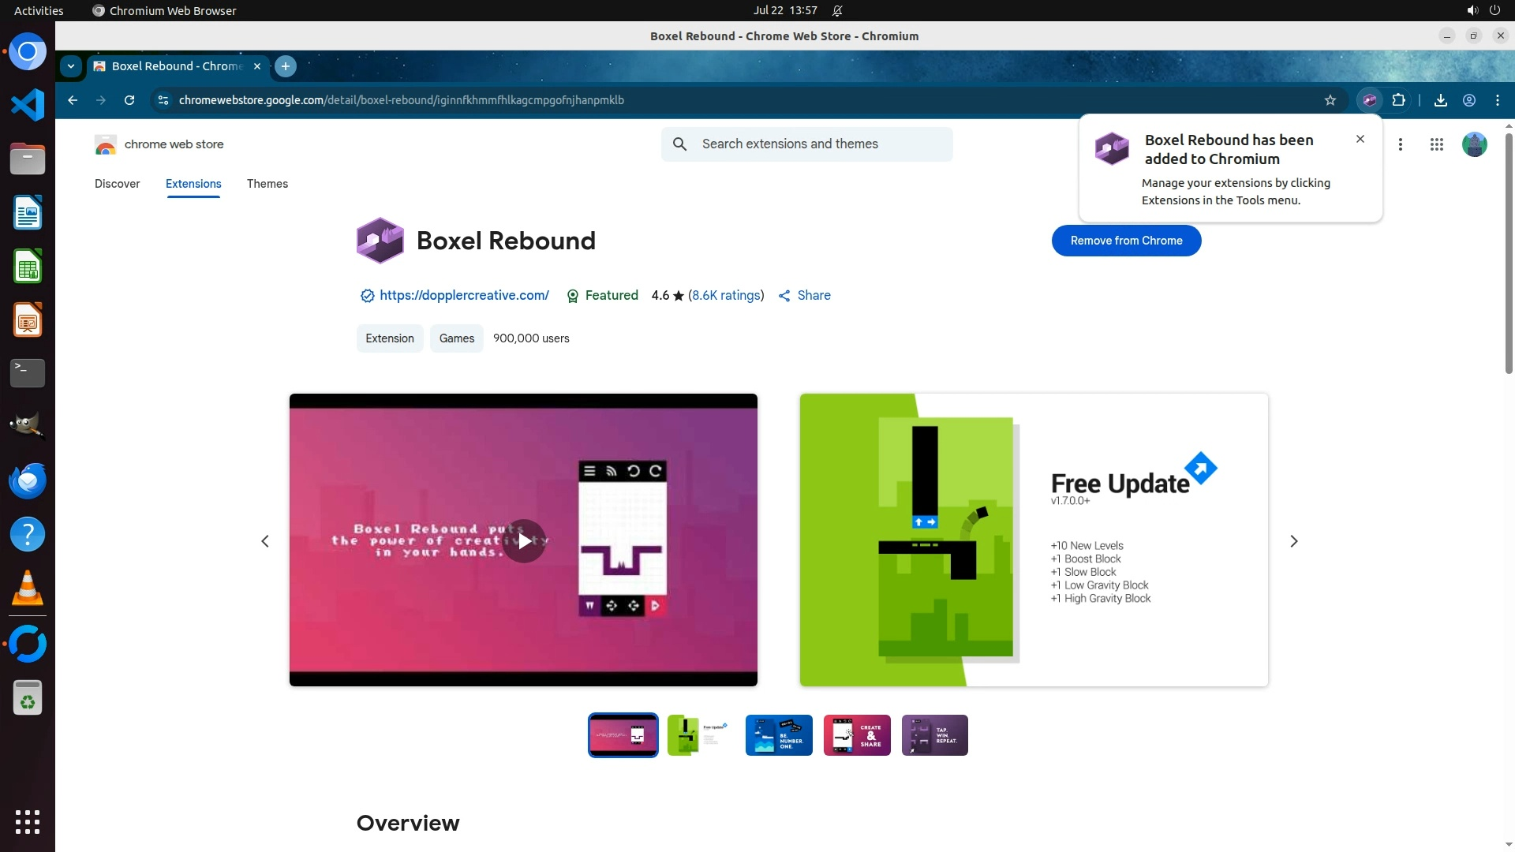Show next screenshot with right chevron
This screenshot has width=1515, height=852.
(1293, 541)
